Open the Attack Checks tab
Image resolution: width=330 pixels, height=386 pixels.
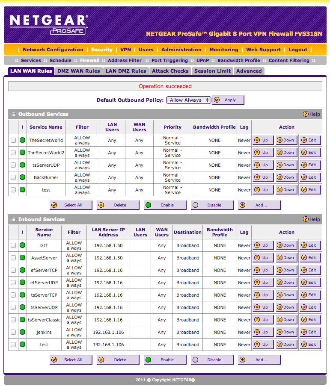pyautogui.click(x=170, y=71)
